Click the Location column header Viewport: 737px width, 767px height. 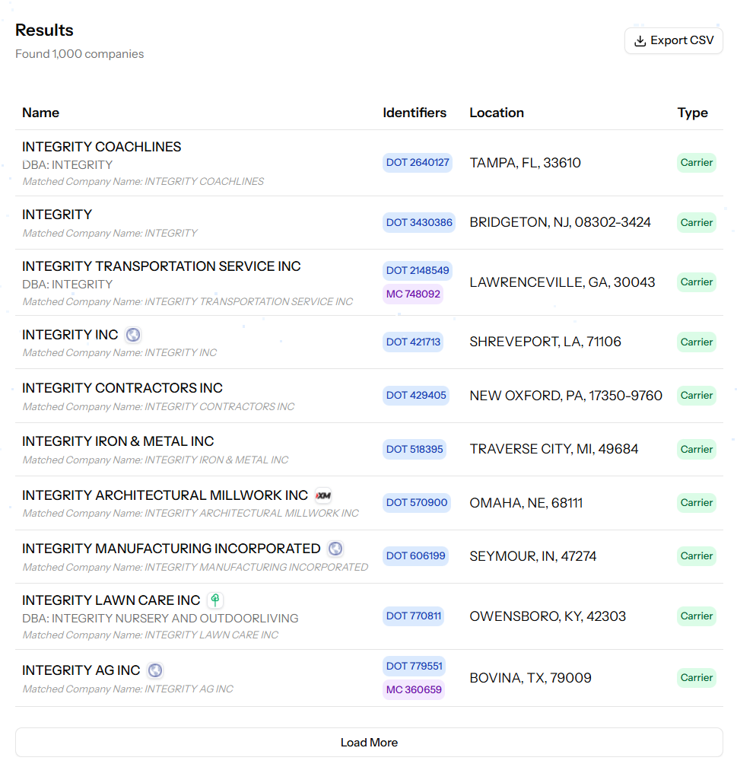pyautogui.click(x=497, y=112)
